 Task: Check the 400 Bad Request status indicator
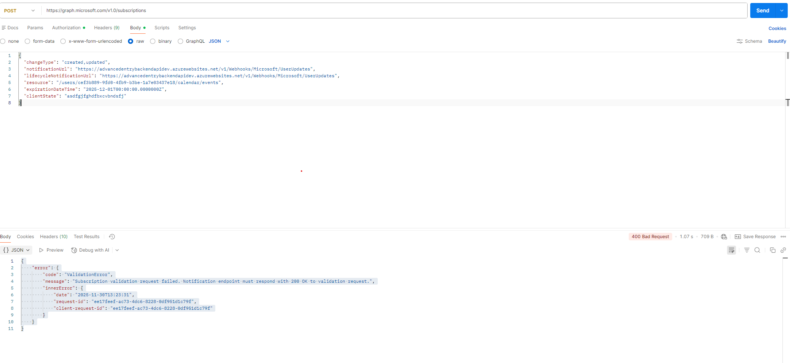pos(650,237)
